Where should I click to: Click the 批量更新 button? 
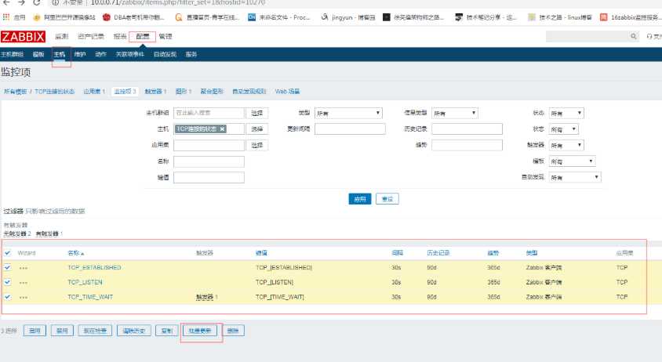tap(201, 331)
